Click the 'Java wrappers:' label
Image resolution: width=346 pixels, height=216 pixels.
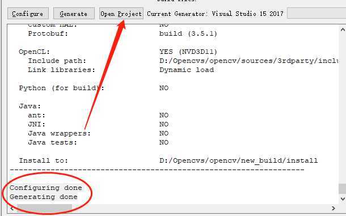pos(59,133)
